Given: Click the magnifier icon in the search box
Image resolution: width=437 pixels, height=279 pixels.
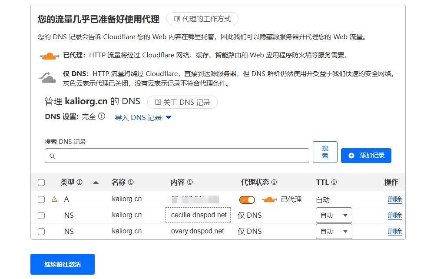Looking at the screenshot, I should pyautogui.click(x=53, y=156).
